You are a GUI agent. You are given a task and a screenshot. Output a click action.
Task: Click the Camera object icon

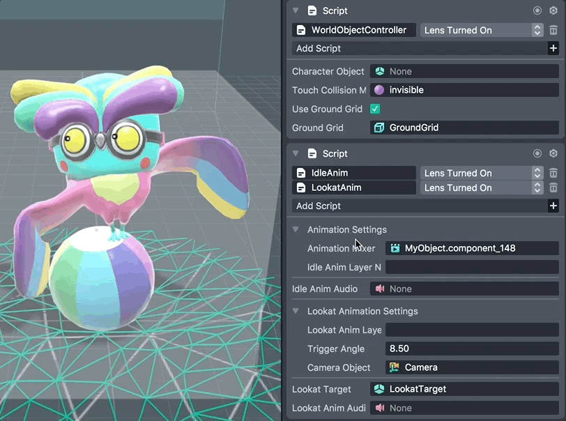(x=395, y=367)
